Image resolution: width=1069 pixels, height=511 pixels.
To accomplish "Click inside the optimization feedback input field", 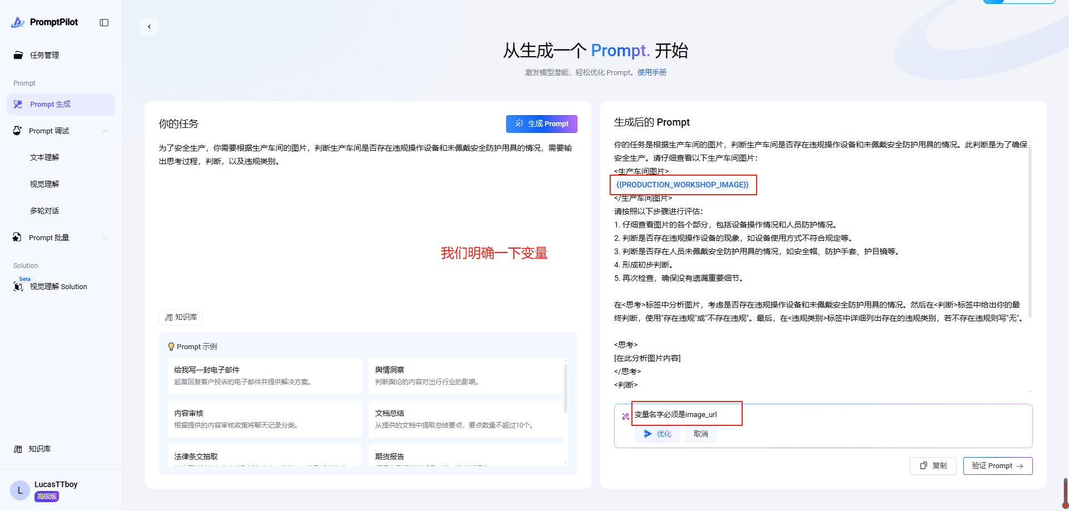I will pos(835,415).
